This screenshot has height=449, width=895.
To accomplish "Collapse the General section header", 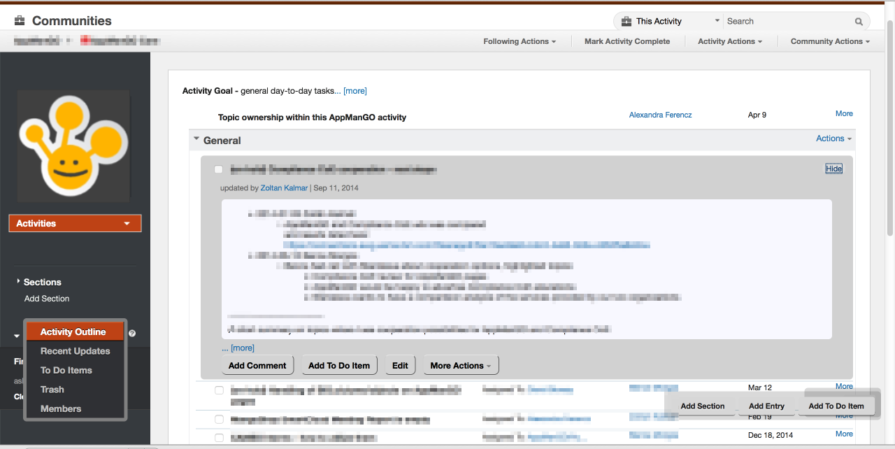I will click(x=196, y=138).
